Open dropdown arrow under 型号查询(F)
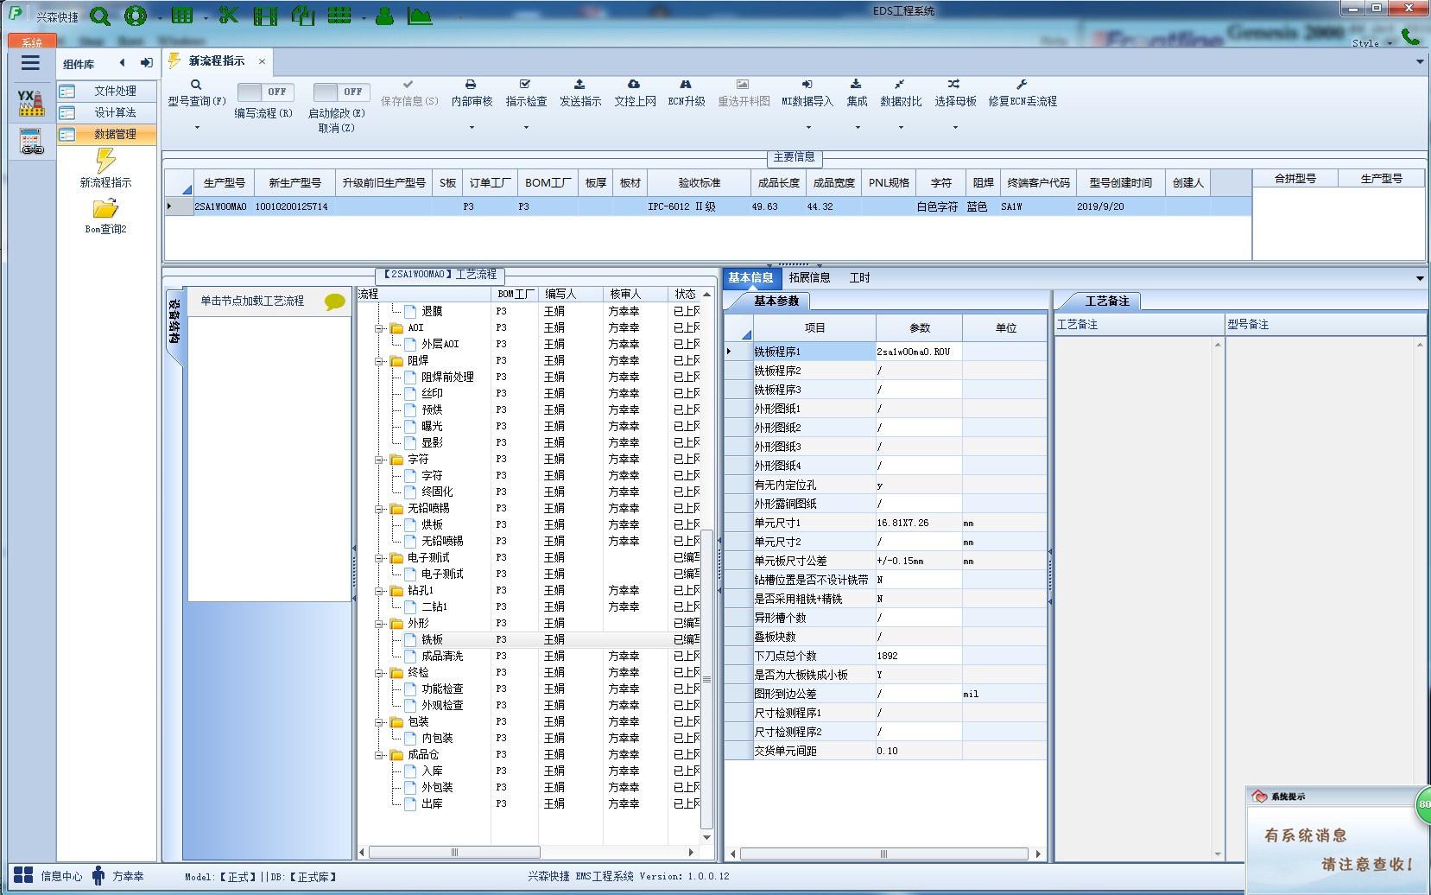This screenshot has width=1431, height=895. coord(197,128)
